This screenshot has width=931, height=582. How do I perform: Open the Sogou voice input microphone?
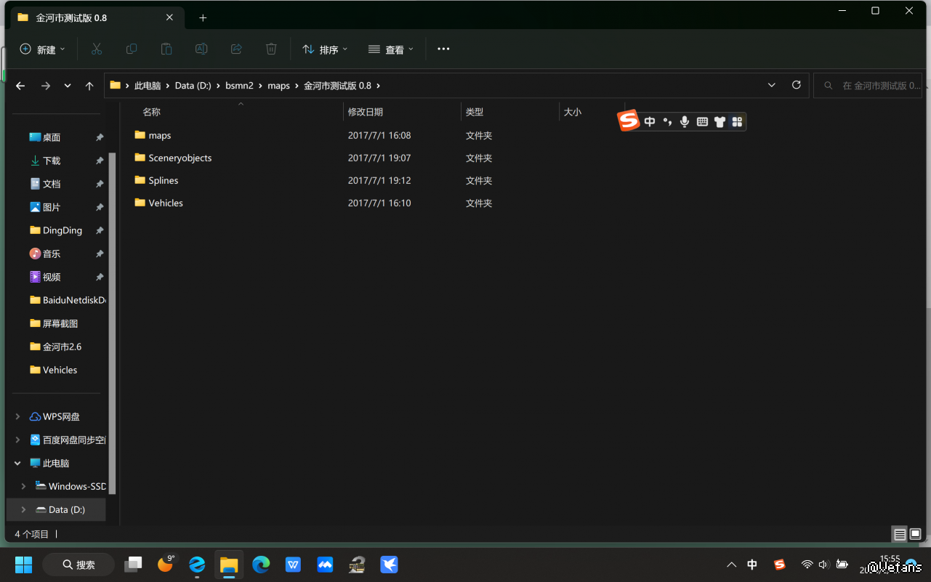pos(685,121)
